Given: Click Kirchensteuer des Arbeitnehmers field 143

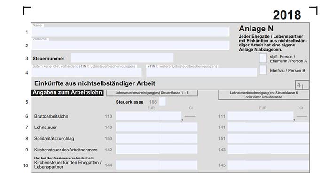Looking at the screenshot, I should (x=268, y=150).
